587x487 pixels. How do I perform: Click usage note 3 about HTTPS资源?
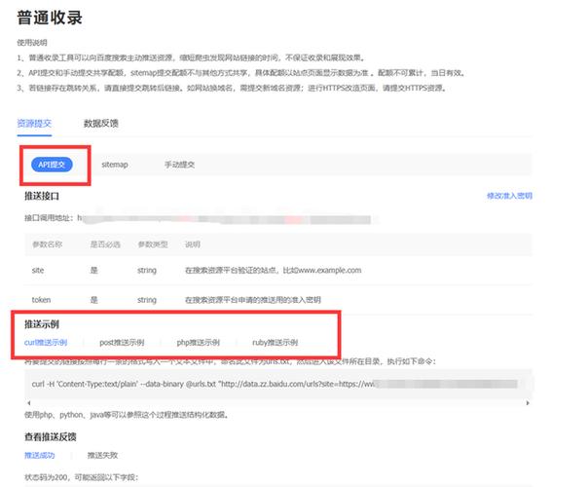coord(232,88)
